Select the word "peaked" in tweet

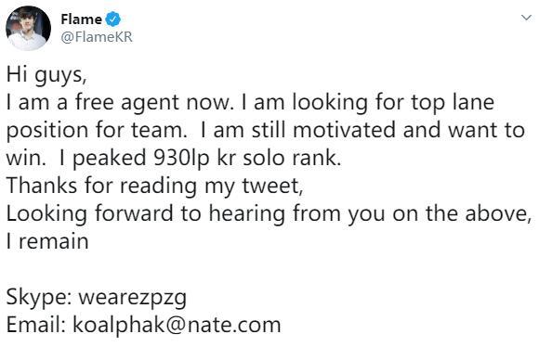[x=110, y=159]
